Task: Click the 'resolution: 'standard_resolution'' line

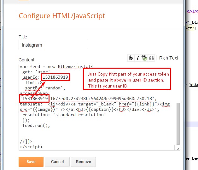Action: pyautogui.click(x=64, y=115)
